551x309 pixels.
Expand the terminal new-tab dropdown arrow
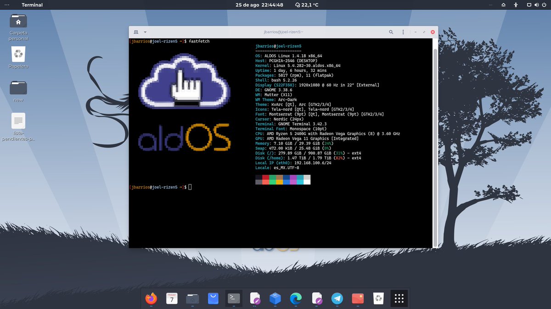[x=145, y=32]
